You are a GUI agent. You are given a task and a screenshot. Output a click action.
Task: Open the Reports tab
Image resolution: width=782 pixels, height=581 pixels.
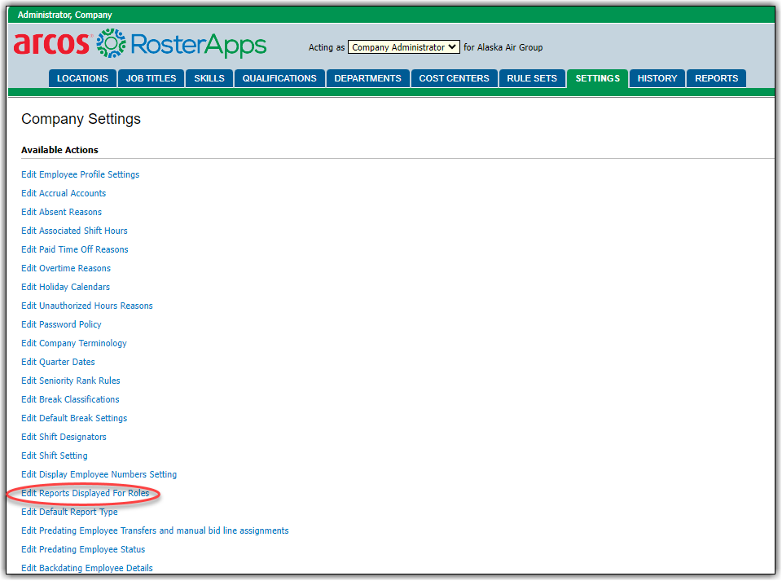point(716,78)
